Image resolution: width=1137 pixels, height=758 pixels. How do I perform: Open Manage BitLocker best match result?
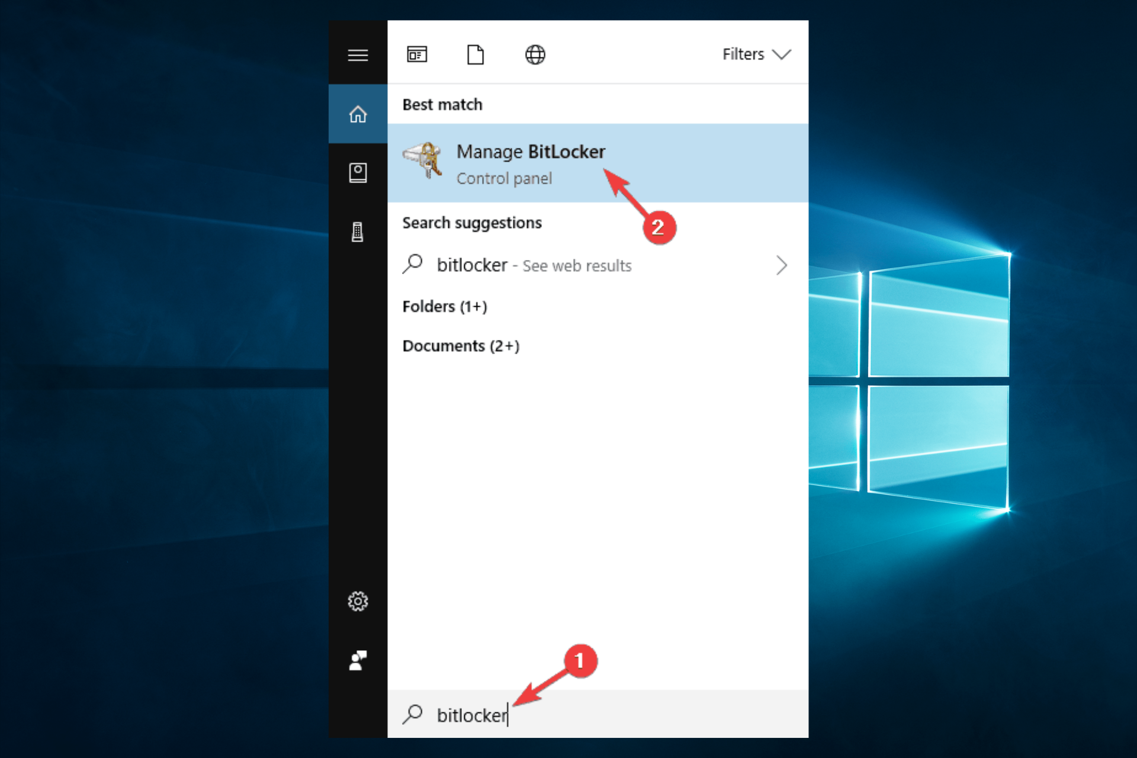[598, 163]
